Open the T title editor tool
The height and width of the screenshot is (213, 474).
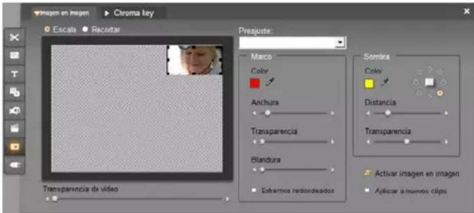[14, 74]
